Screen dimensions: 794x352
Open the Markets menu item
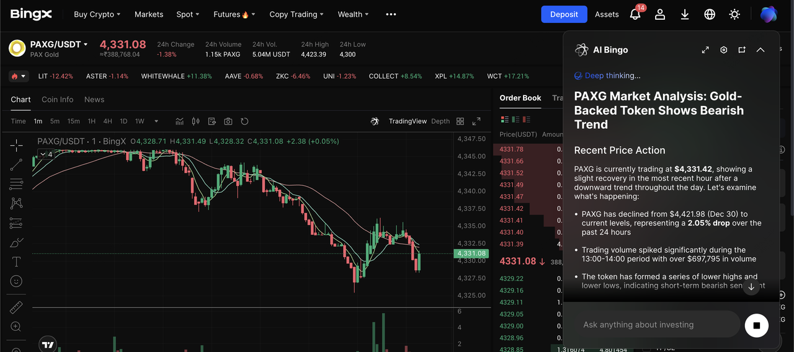click(x=149, y=14)
